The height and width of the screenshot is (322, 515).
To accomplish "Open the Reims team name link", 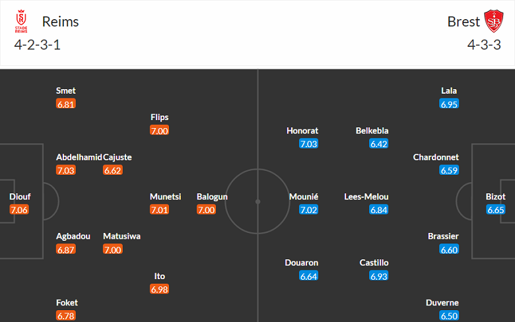I will (60, 22).
